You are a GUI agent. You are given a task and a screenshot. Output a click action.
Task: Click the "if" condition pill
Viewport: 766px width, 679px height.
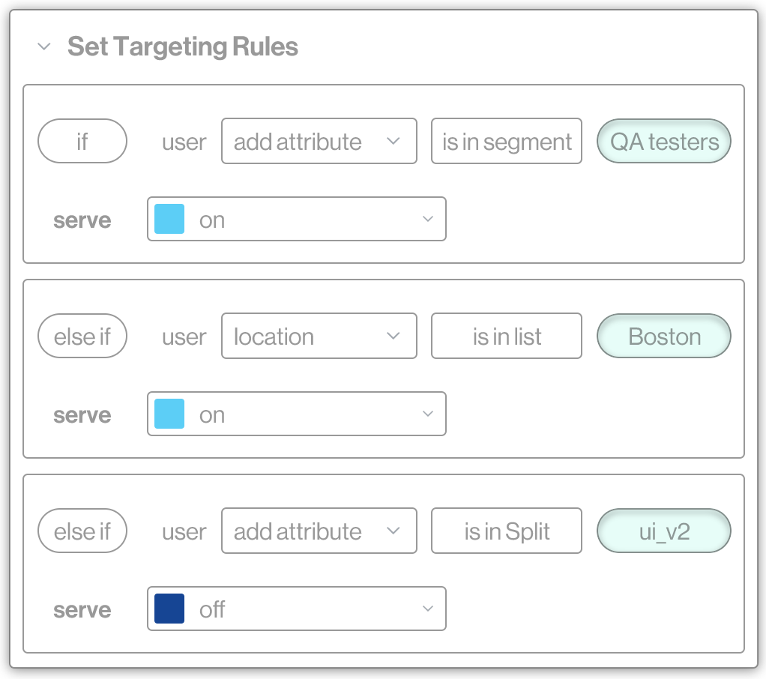[82, 141]
